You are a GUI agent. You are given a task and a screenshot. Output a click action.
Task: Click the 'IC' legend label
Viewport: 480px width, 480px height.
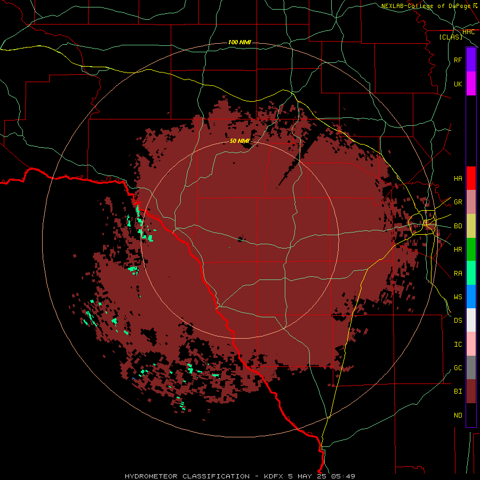click(458, 345)
